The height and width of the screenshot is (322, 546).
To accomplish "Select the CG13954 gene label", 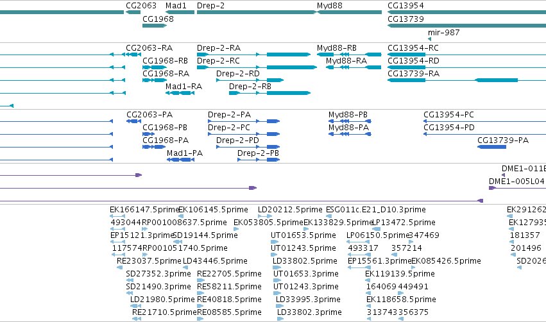I will pyautogui.click(x=405, y=6).
